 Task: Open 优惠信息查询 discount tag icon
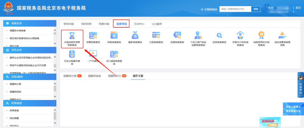(x=177, y=35)
